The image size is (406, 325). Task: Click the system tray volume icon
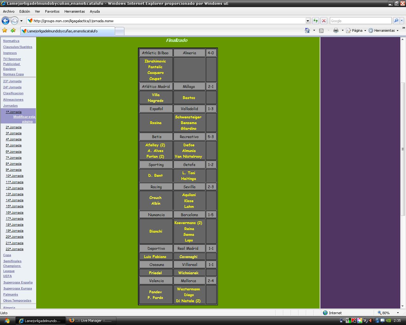click(371, 321)
